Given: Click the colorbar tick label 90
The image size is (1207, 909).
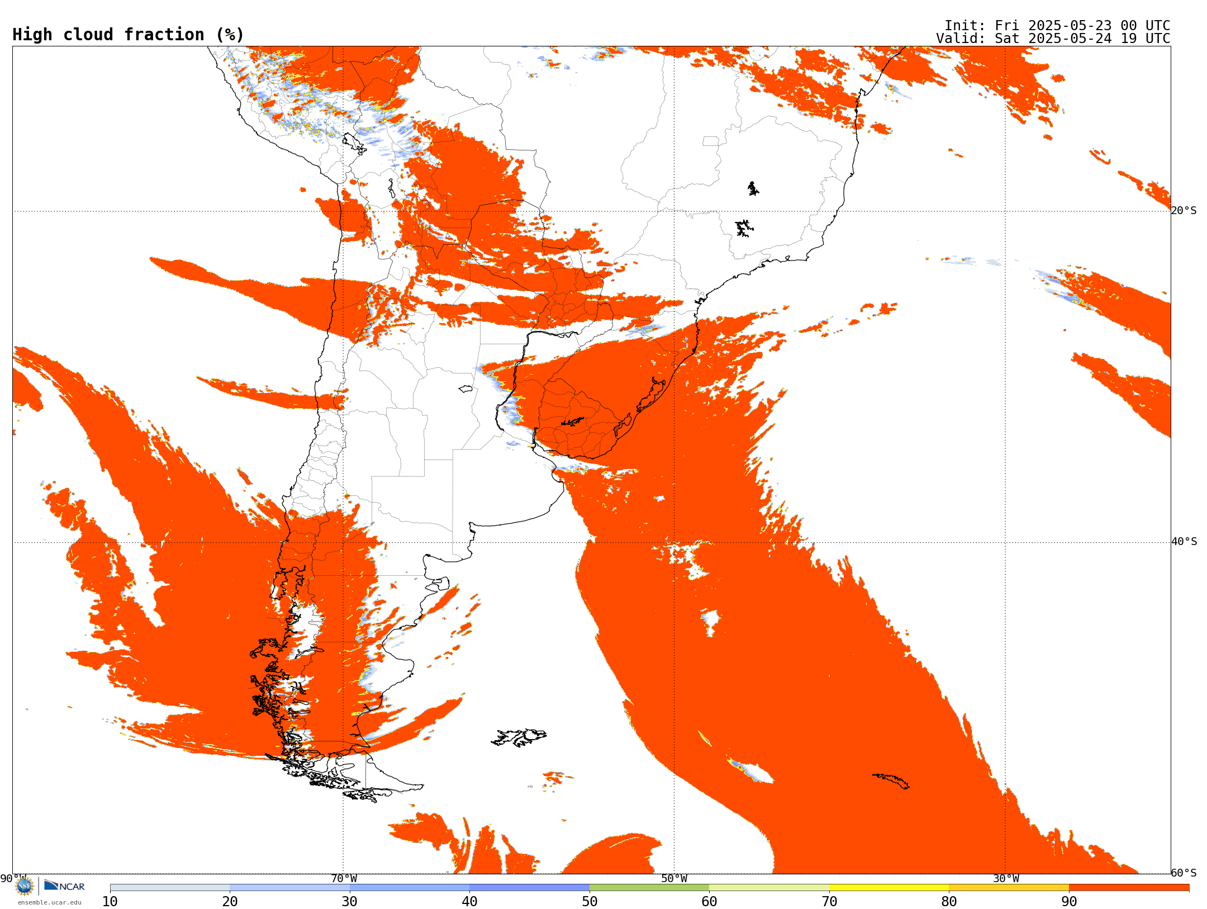Looking at the screenshot, I should (x=1069, y=902).
